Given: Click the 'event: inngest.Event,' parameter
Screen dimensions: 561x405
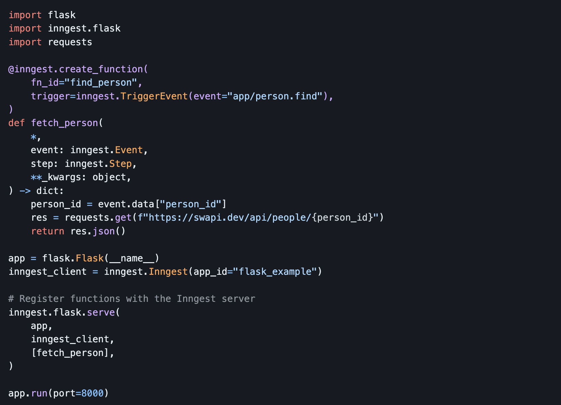Looking at the screenshot, I should [89, 150].
